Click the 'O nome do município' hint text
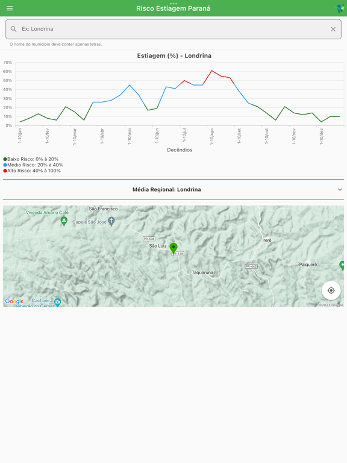Viewport: 347px width, 463px height. coord(56,44)
